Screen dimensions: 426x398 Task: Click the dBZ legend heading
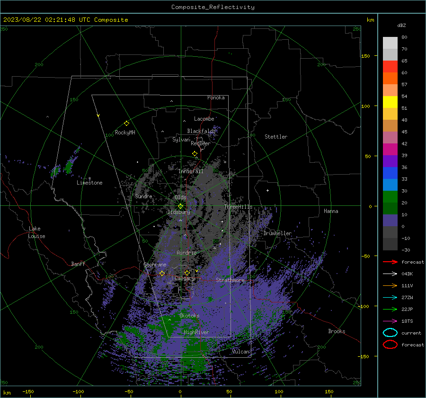(x=401, y=25)
